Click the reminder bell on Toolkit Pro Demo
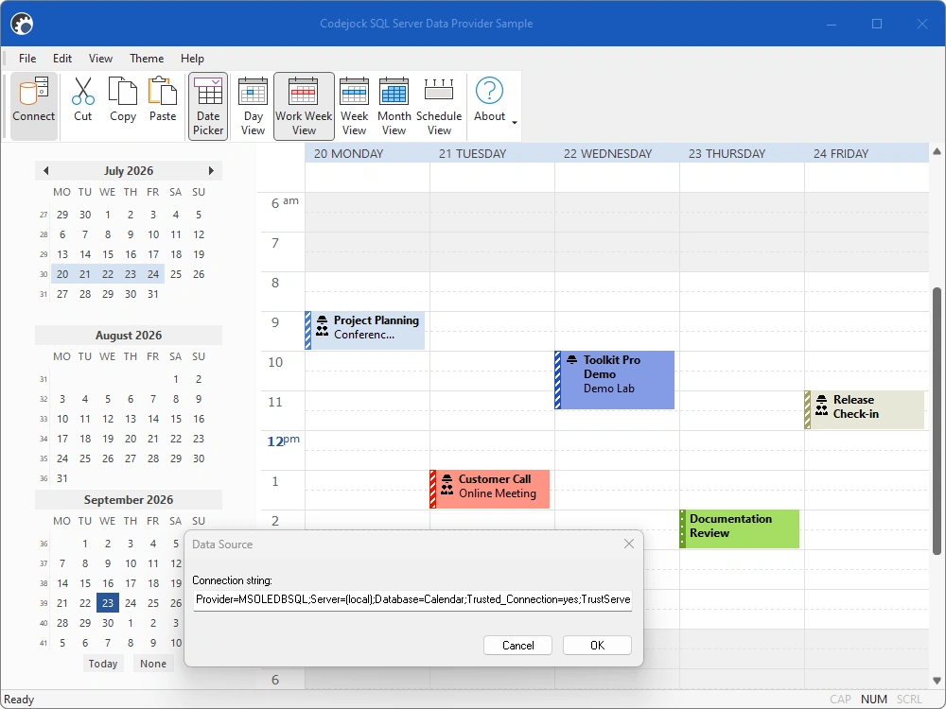The width and height of the screenshot is (946, 709). point(572,360)
